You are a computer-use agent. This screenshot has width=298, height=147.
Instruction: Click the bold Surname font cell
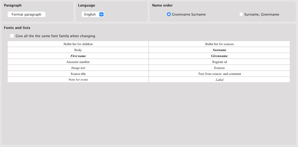219,50
